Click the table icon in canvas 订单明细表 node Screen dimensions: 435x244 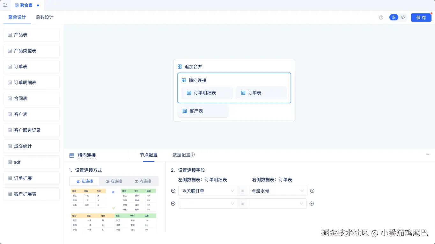189,93
